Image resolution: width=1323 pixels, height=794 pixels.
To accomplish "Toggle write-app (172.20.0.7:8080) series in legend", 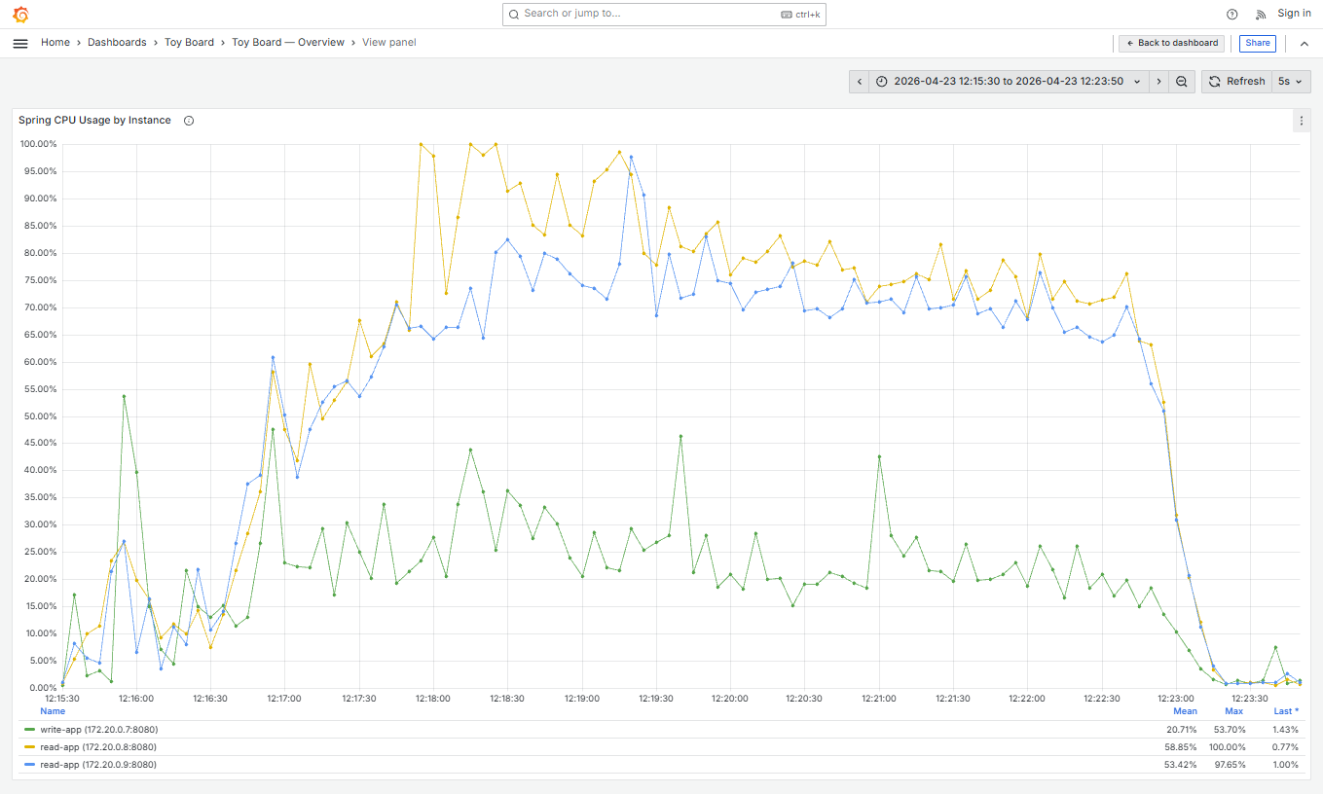I will 97,729.
